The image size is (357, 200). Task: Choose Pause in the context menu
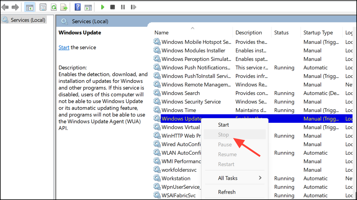pos(235,144)
